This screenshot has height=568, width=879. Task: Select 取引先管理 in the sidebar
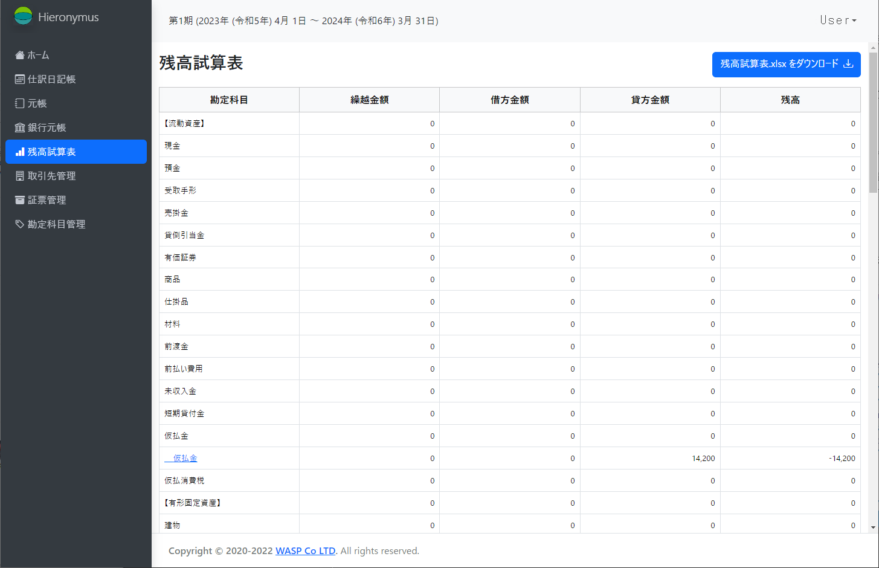pyautogui.click(x=76, y=176)
